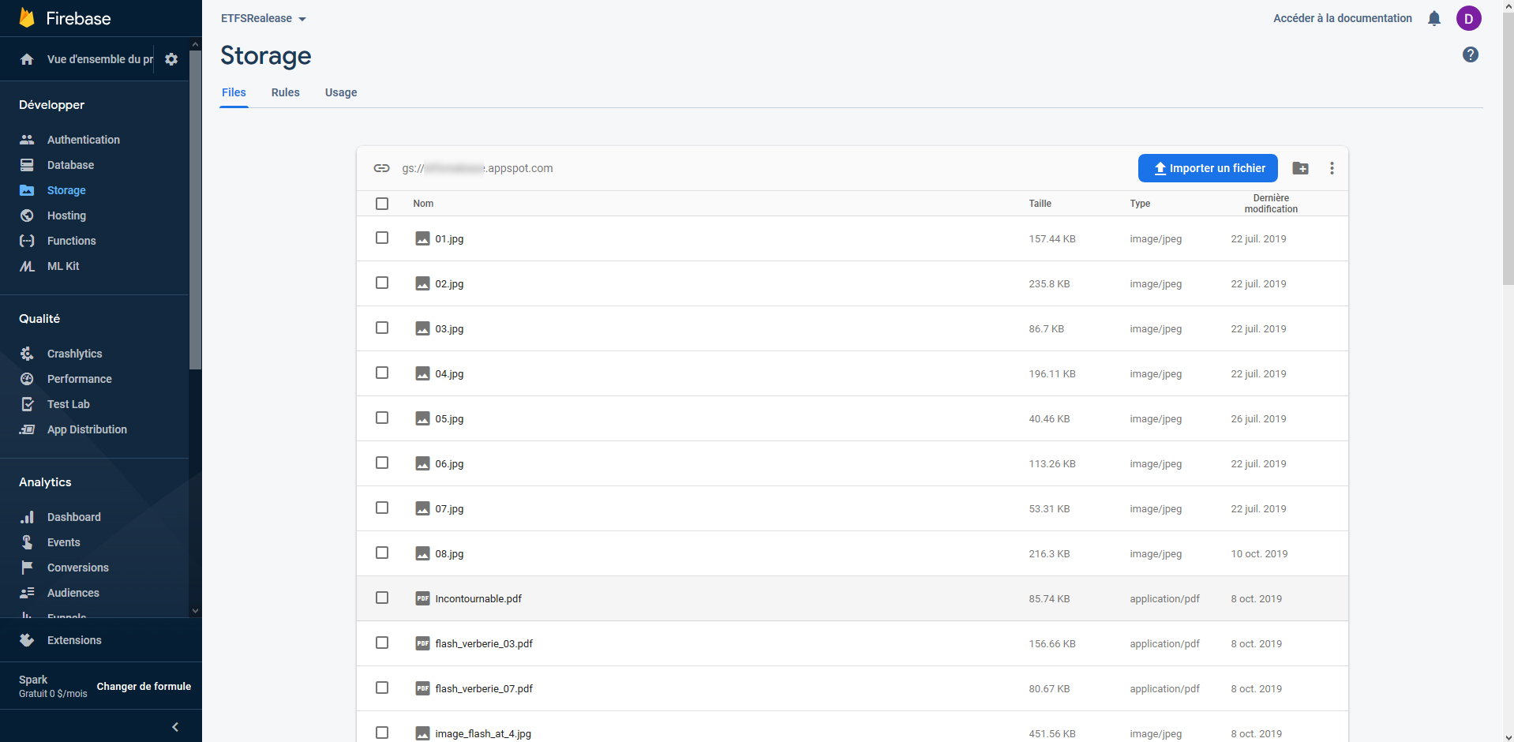Screen dimensions: 1514x742
Task: Click the Importer un fichier button
Action: pos(1208,168)
